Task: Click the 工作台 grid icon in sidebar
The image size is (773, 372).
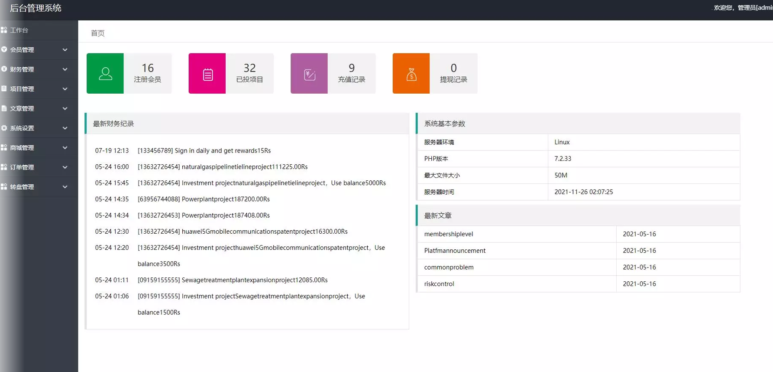Action: click(4, 30)
